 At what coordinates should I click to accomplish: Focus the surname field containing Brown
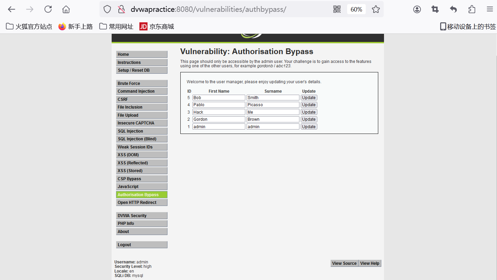point(273,119)
